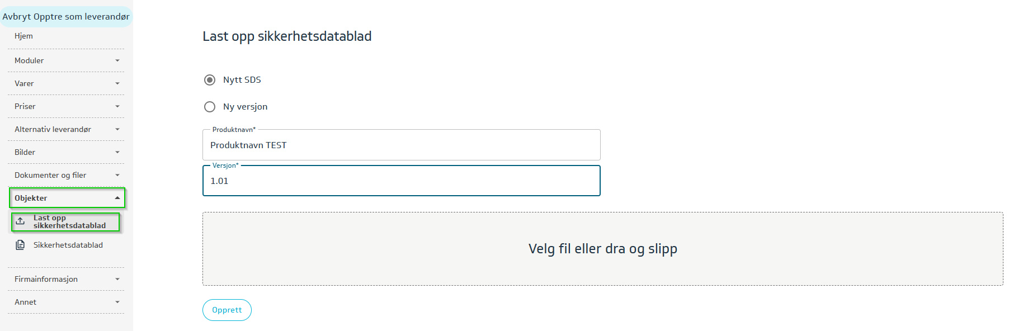
Task: Click the Versjon input field
Action: (401, 181)
